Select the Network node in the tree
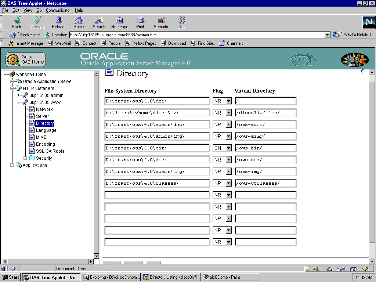This screenshot has width=376, height=282. coord(44,109)
